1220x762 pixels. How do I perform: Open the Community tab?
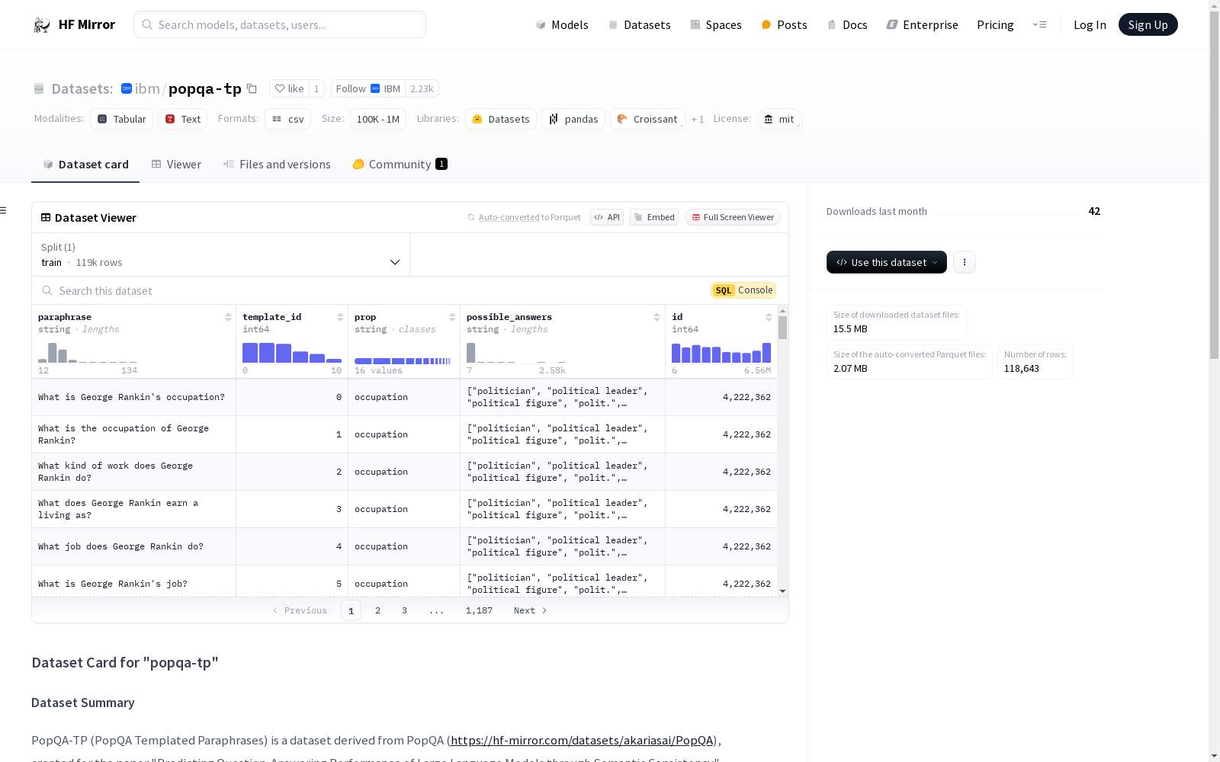pos(400,165)
